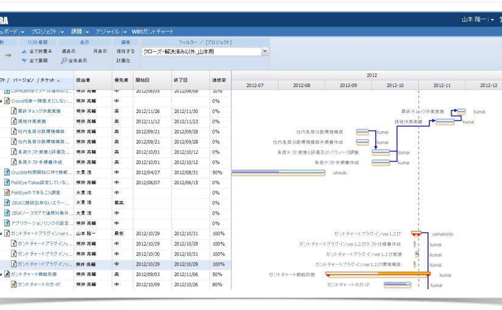
Task: Click the task icon of 負荷テスト実施と評価及…
Action: [x=14, y=151]
